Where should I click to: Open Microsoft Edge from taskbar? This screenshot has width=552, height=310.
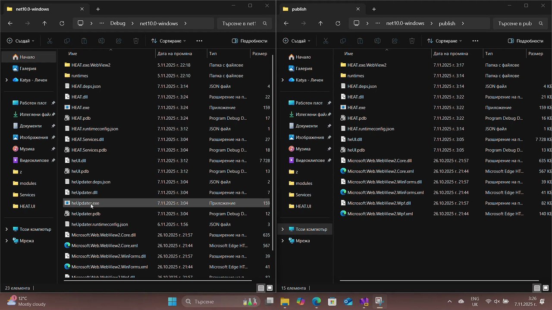point(317,301)
